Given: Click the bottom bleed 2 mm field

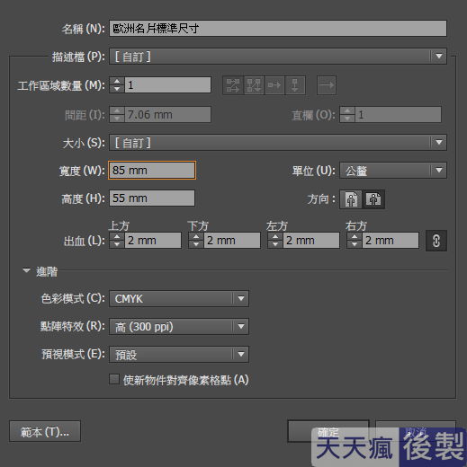Looking at the screenshot, I should (x=232, y=241).
